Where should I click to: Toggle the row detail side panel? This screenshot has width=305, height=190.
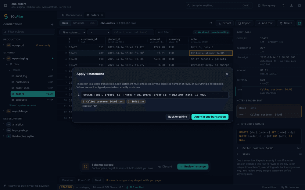click(300, 23)
